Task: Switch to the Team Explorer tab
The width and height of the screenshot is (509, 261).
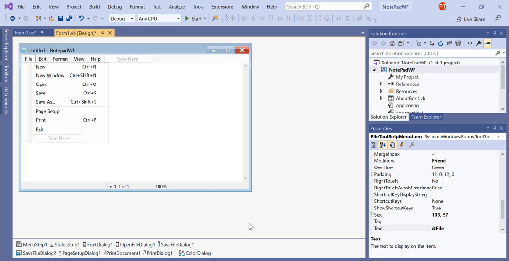Action: (426, 117)
